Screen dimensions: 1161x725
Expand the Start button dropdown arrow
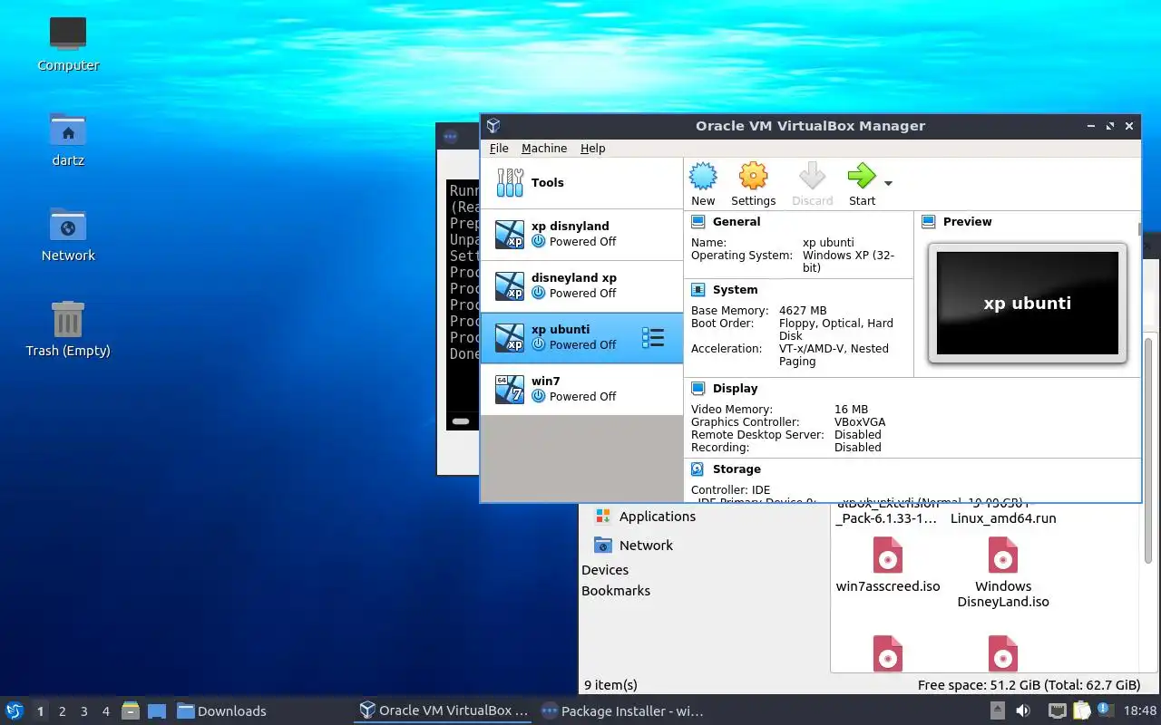(x=888, y=183)
